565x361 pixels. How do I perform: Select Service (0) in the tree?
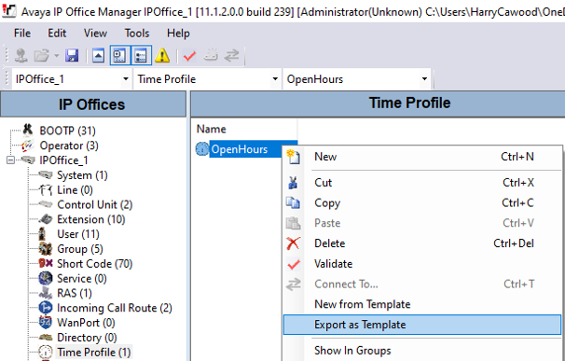pos(82,278)
